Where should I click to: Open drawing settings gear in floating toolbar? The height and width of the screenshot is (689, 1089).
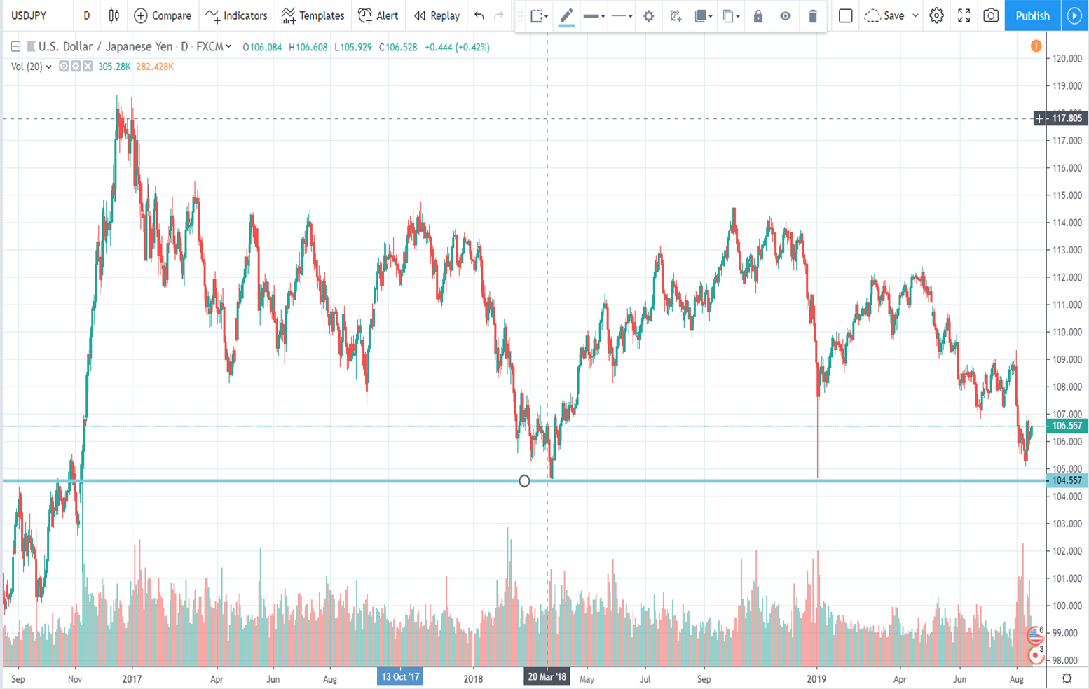(648, 16)
